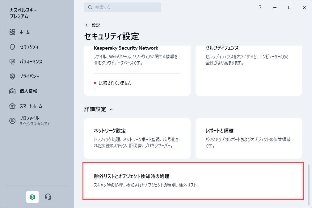312x208 pixels.
Task: Open パフォーマンス in the sidebar
Action: (x=31, y=62)
